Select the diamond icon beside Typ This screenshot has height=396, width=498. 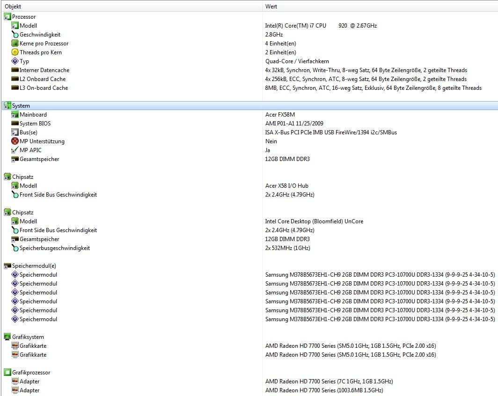[x=15, y=61]
